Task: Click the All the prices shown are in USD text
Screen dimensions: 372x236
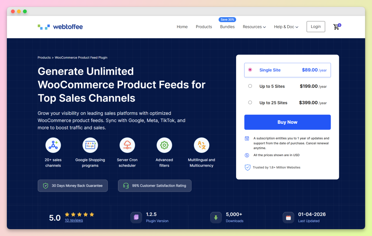Action: pos(276,155)
